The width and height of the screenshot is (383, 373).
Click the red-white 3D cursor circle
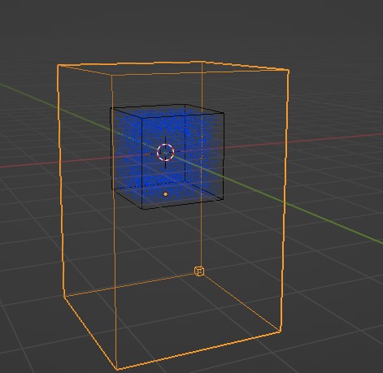click(165, 152)
